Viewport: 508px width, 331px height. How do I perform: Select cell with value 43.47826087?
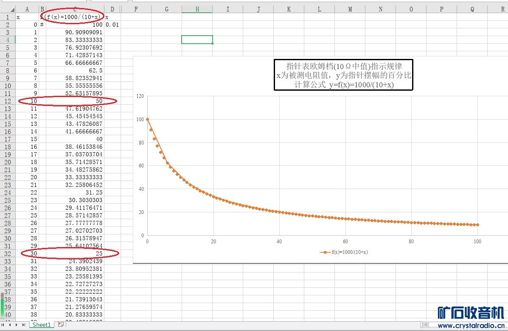(x=75, y=124)
